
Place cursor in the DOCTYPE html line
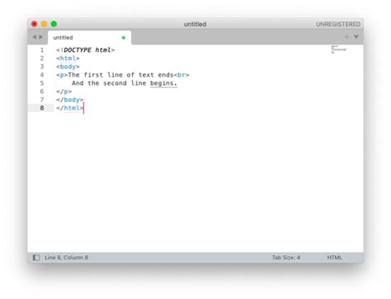[x=86, y=50]
